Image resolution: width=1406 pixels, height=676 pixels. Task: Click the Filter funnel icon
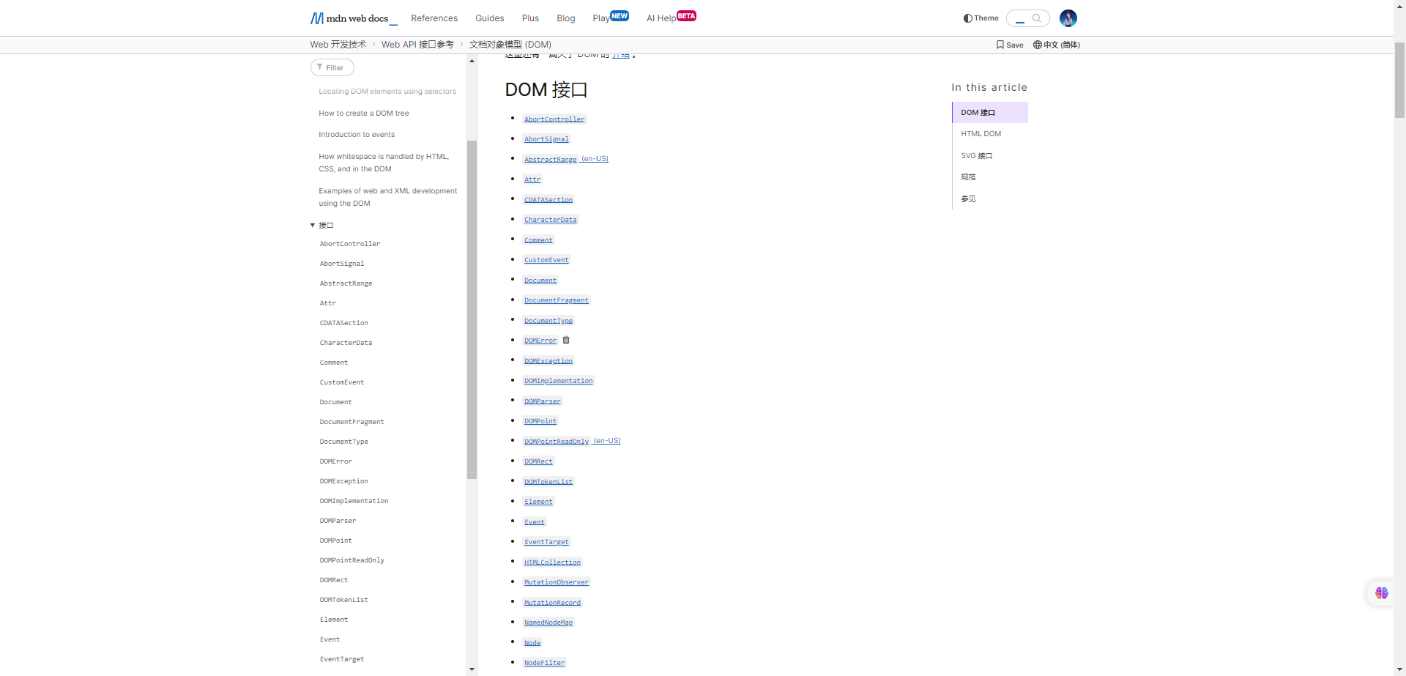[x=320, y=67]
